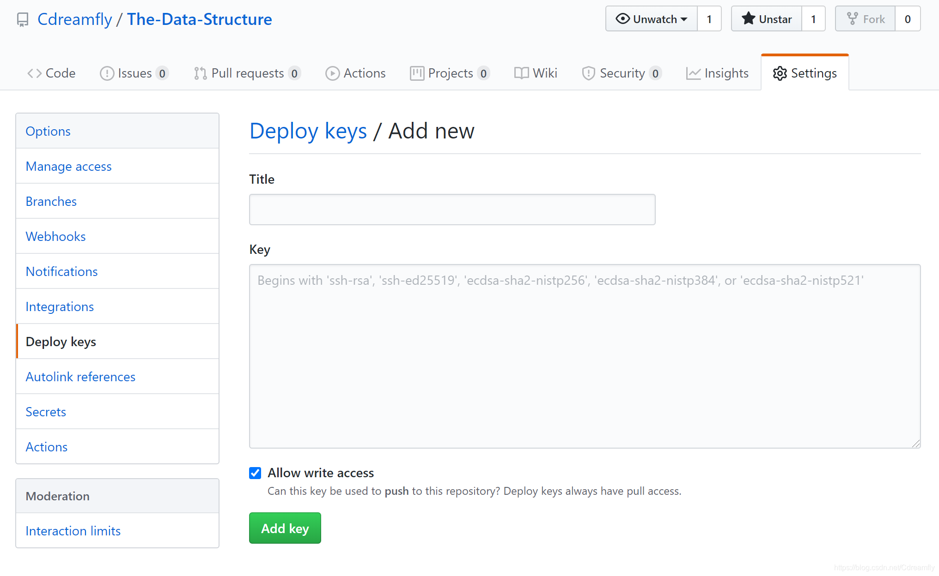Screen dimensions: 939x576
Task: Open Secrets in settings sidebar
Action: (46, 412)
